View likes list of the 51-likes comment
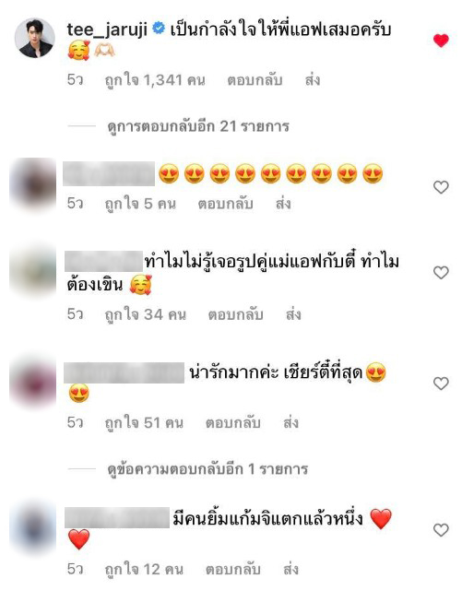Viewport: 474px width, 602px height. (x=144, y=423)
